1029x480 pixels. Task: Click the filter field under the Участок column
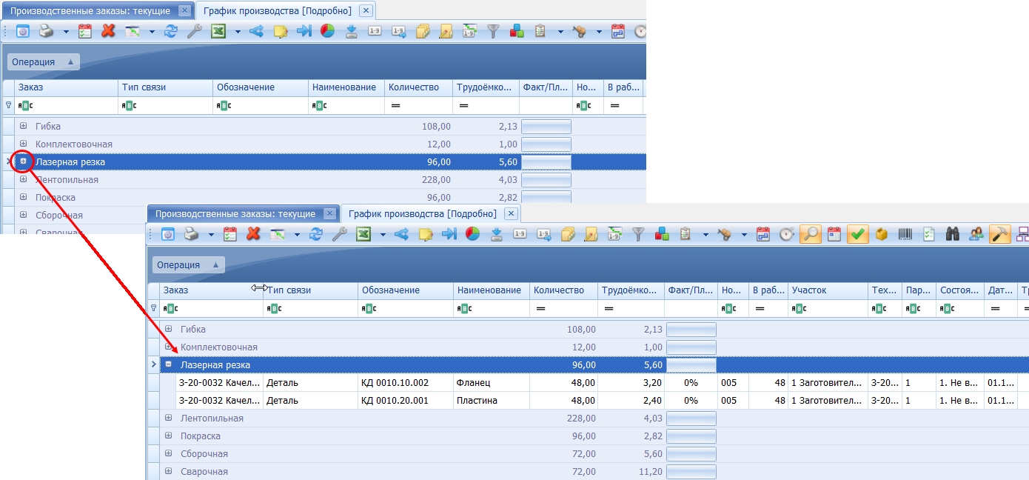(x=828, y=308)
